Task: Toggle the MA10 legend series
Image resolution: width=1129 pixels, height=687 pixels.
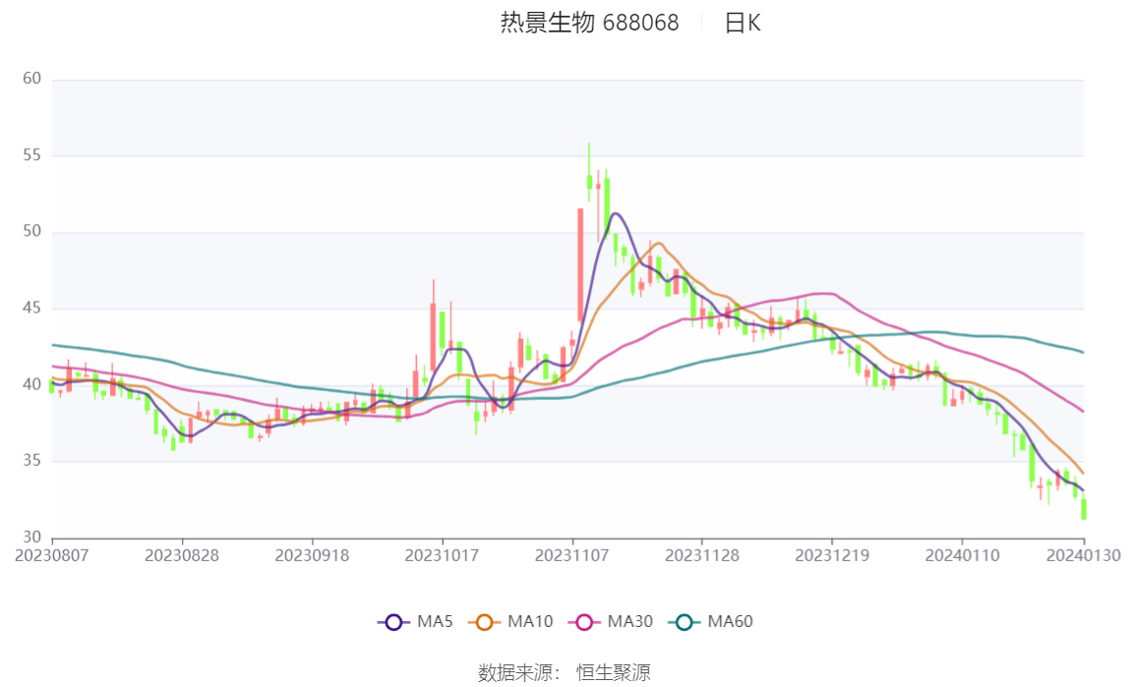Action: (510, 621)
